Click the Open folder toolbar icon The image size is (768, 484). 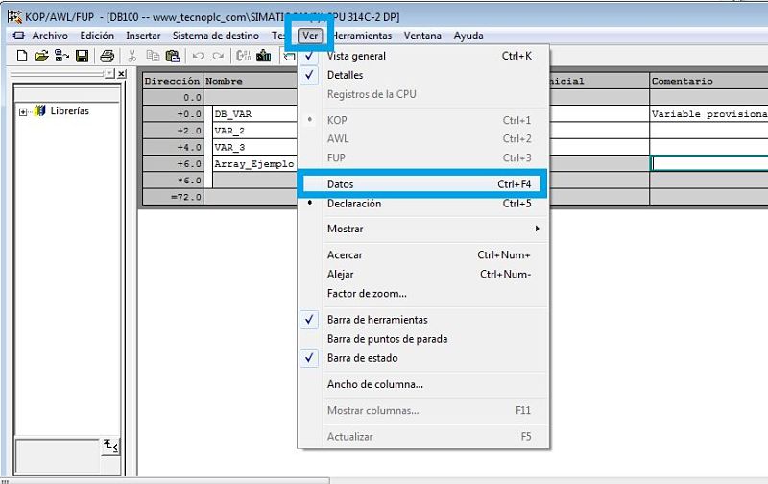(x=41, y=57)
